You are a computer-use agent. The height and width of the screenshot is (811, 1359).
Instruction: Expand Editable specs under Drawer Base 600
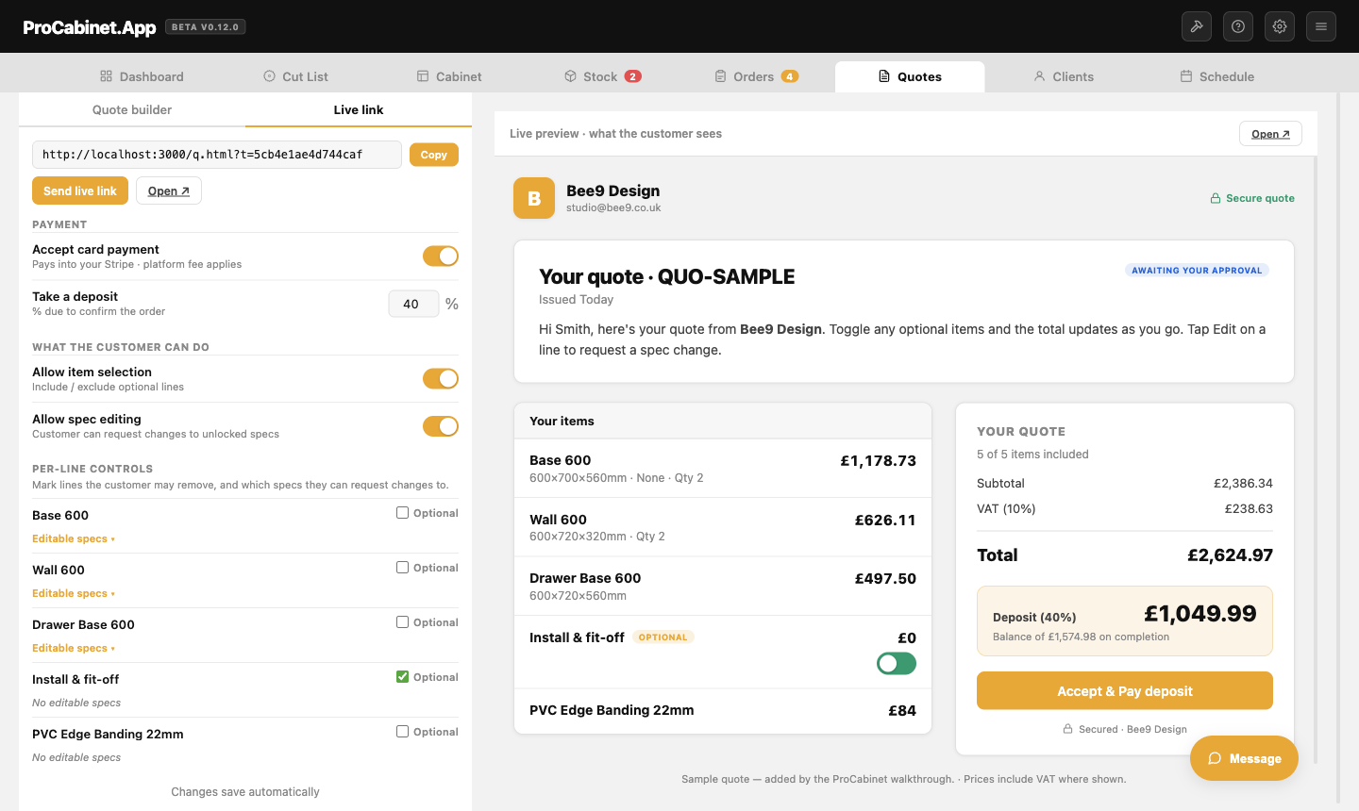point(74,648)
